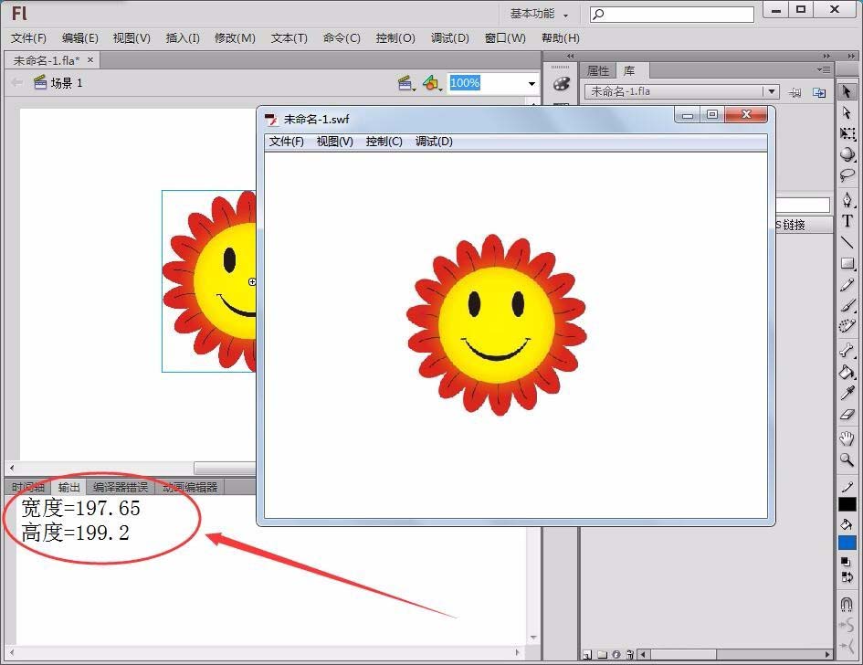Click the search field in title bar

tap(671, 15)
